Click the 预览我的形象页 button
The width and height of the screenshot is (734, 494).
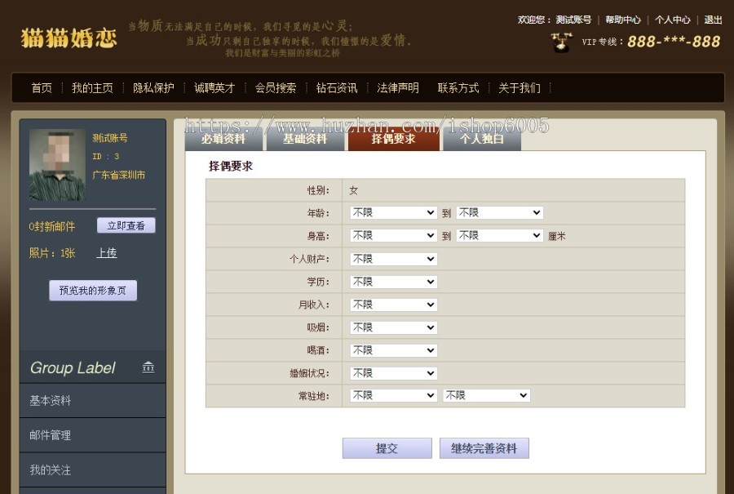93,291
